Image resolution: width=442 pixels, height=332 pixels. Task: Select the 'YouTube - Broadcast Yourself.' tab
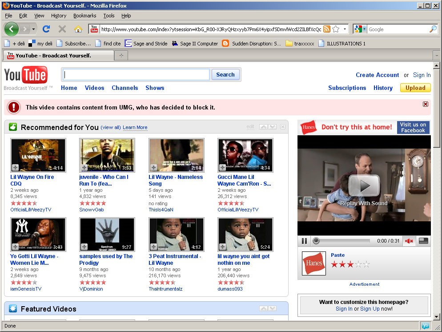point(58,55)
